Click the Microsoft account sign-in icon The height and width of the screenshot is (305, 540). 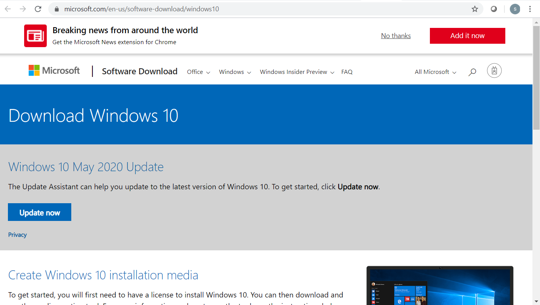click(494, 71)
